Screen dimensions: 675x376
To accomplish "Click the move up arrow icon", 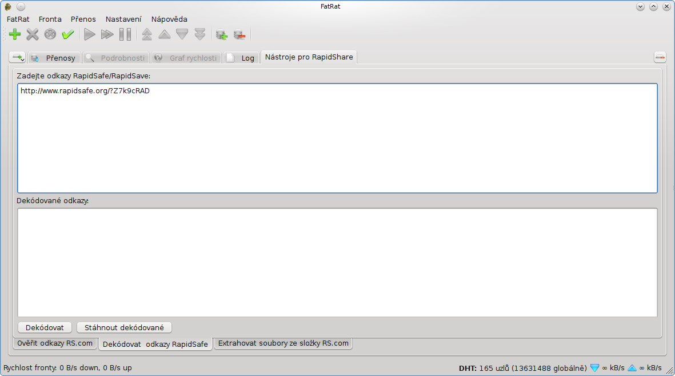I will click(165, 34).
